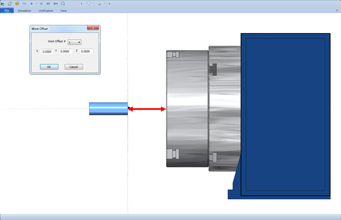Open the Customize Quick Access Toolbar menu
This screenshot has width=341, height=220.
pos(109,4)
